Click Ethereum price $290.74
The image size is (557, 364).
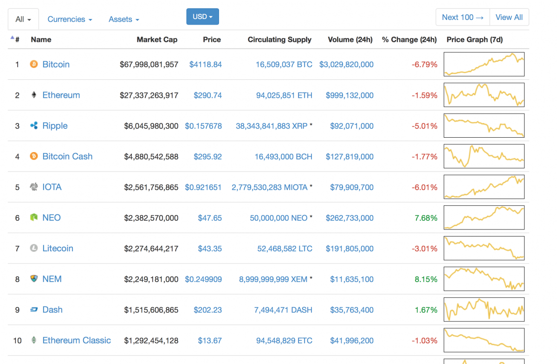(207, 95)
